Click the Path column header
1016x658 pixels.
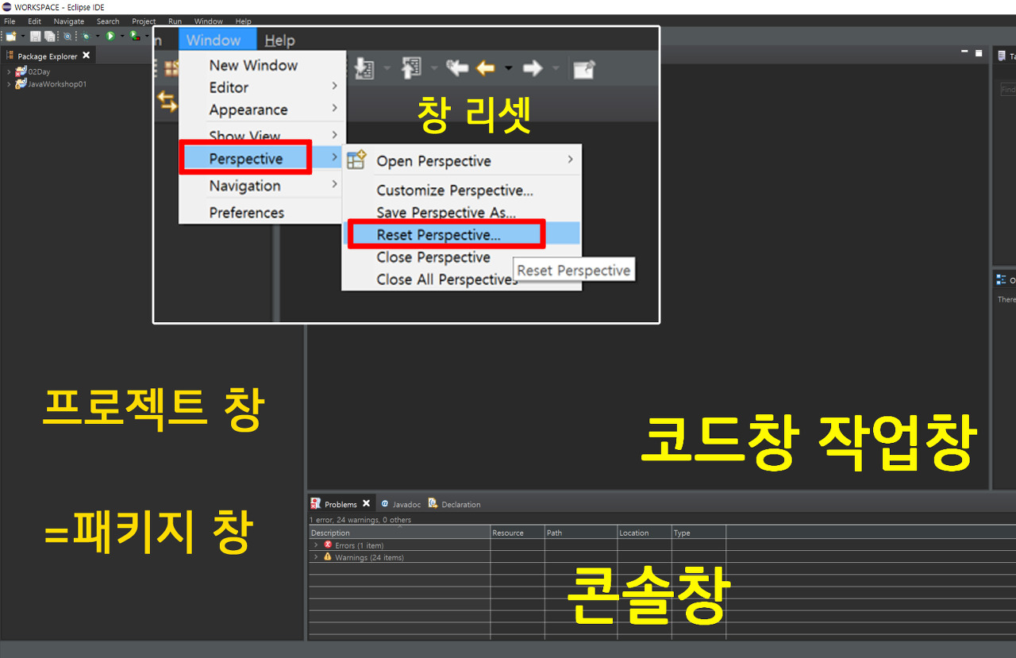coord(580,533)
